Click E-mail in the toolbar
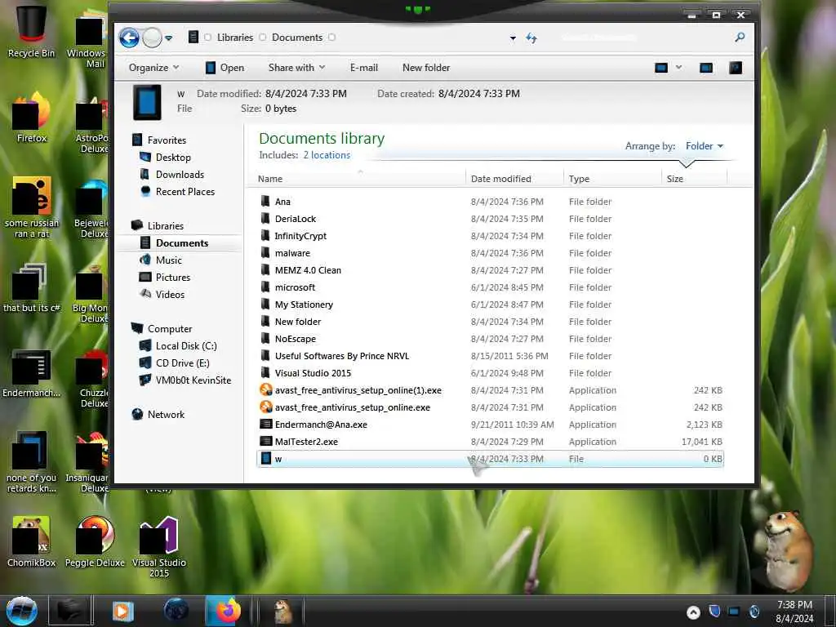 tap(364, 68)
